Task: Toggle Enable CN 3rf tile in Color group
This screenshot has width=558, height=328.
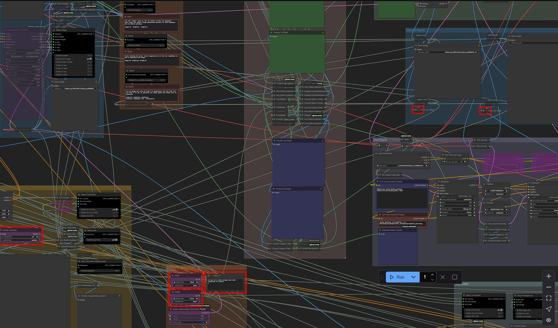Action: click(483, 316)
